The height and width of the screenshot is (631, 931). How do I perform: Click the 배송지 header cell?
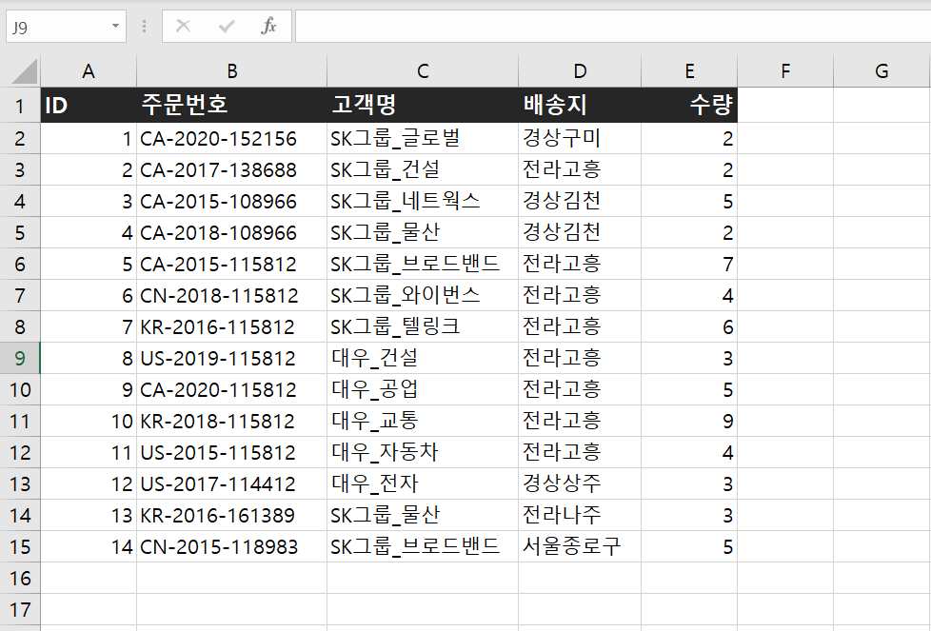(x=580, y=105)
